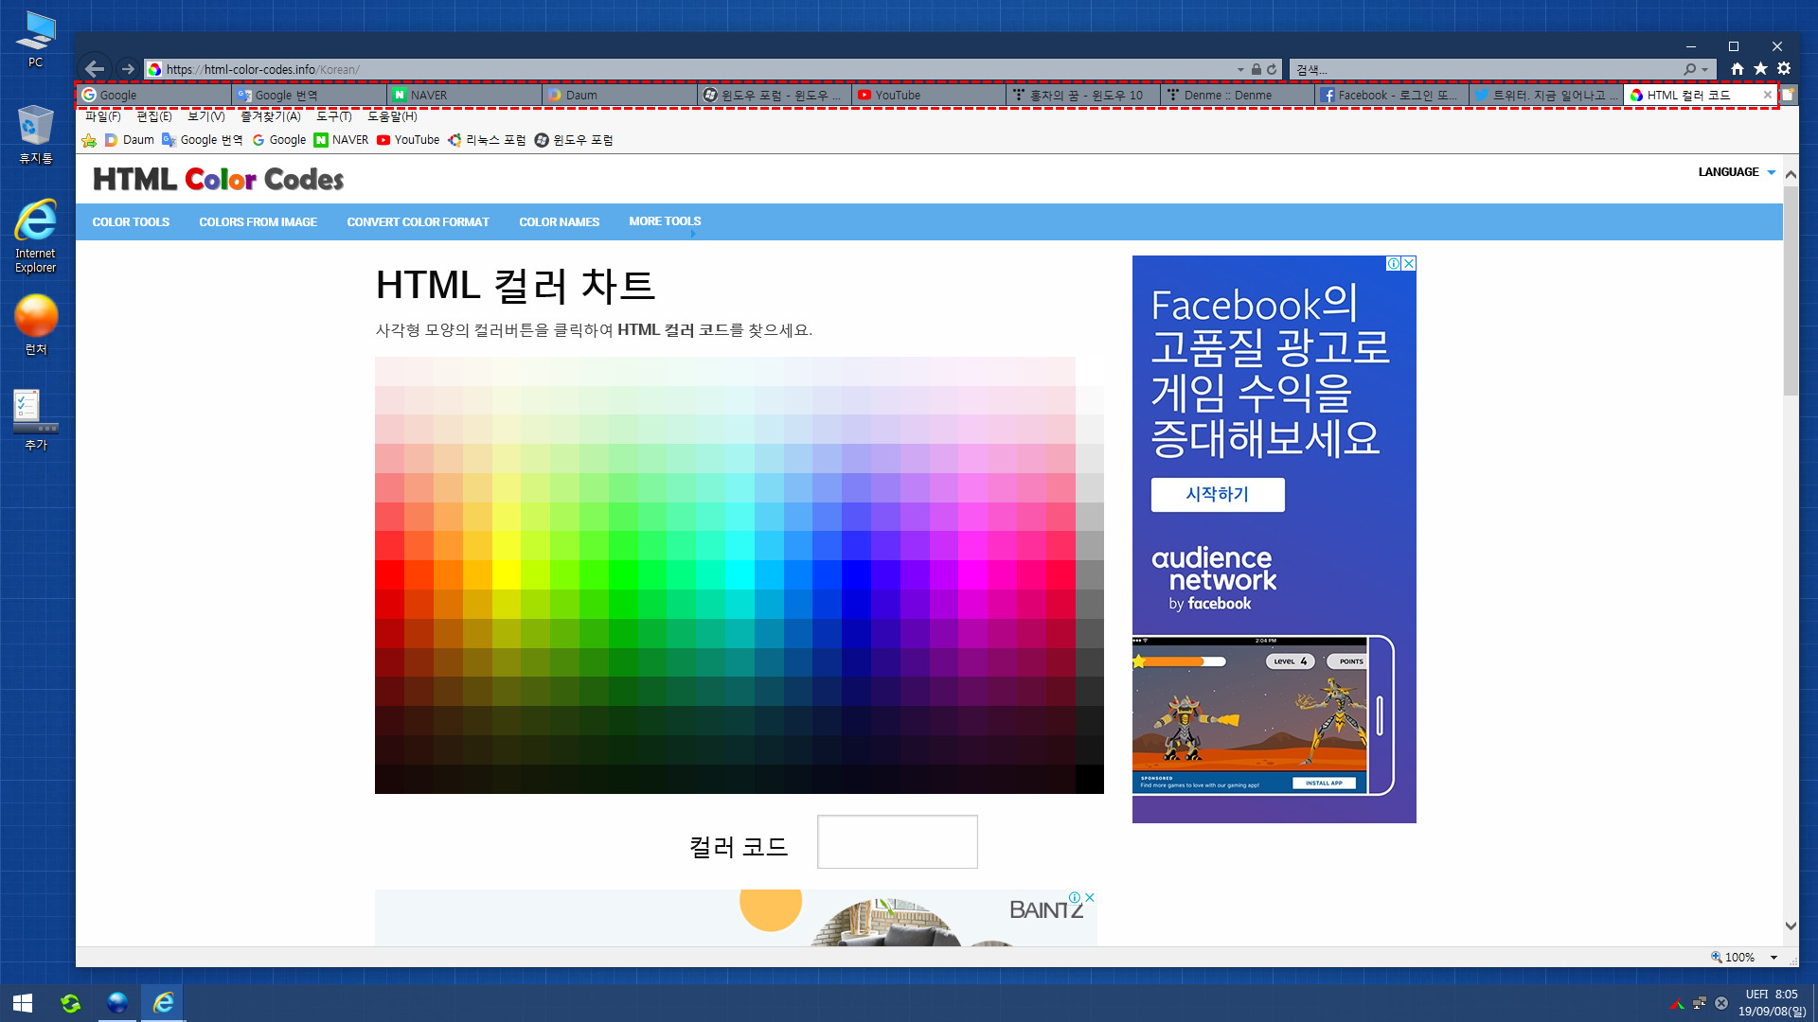Switch to the NAVER tab
The image size is (1818, 1022).
(464, 95)
